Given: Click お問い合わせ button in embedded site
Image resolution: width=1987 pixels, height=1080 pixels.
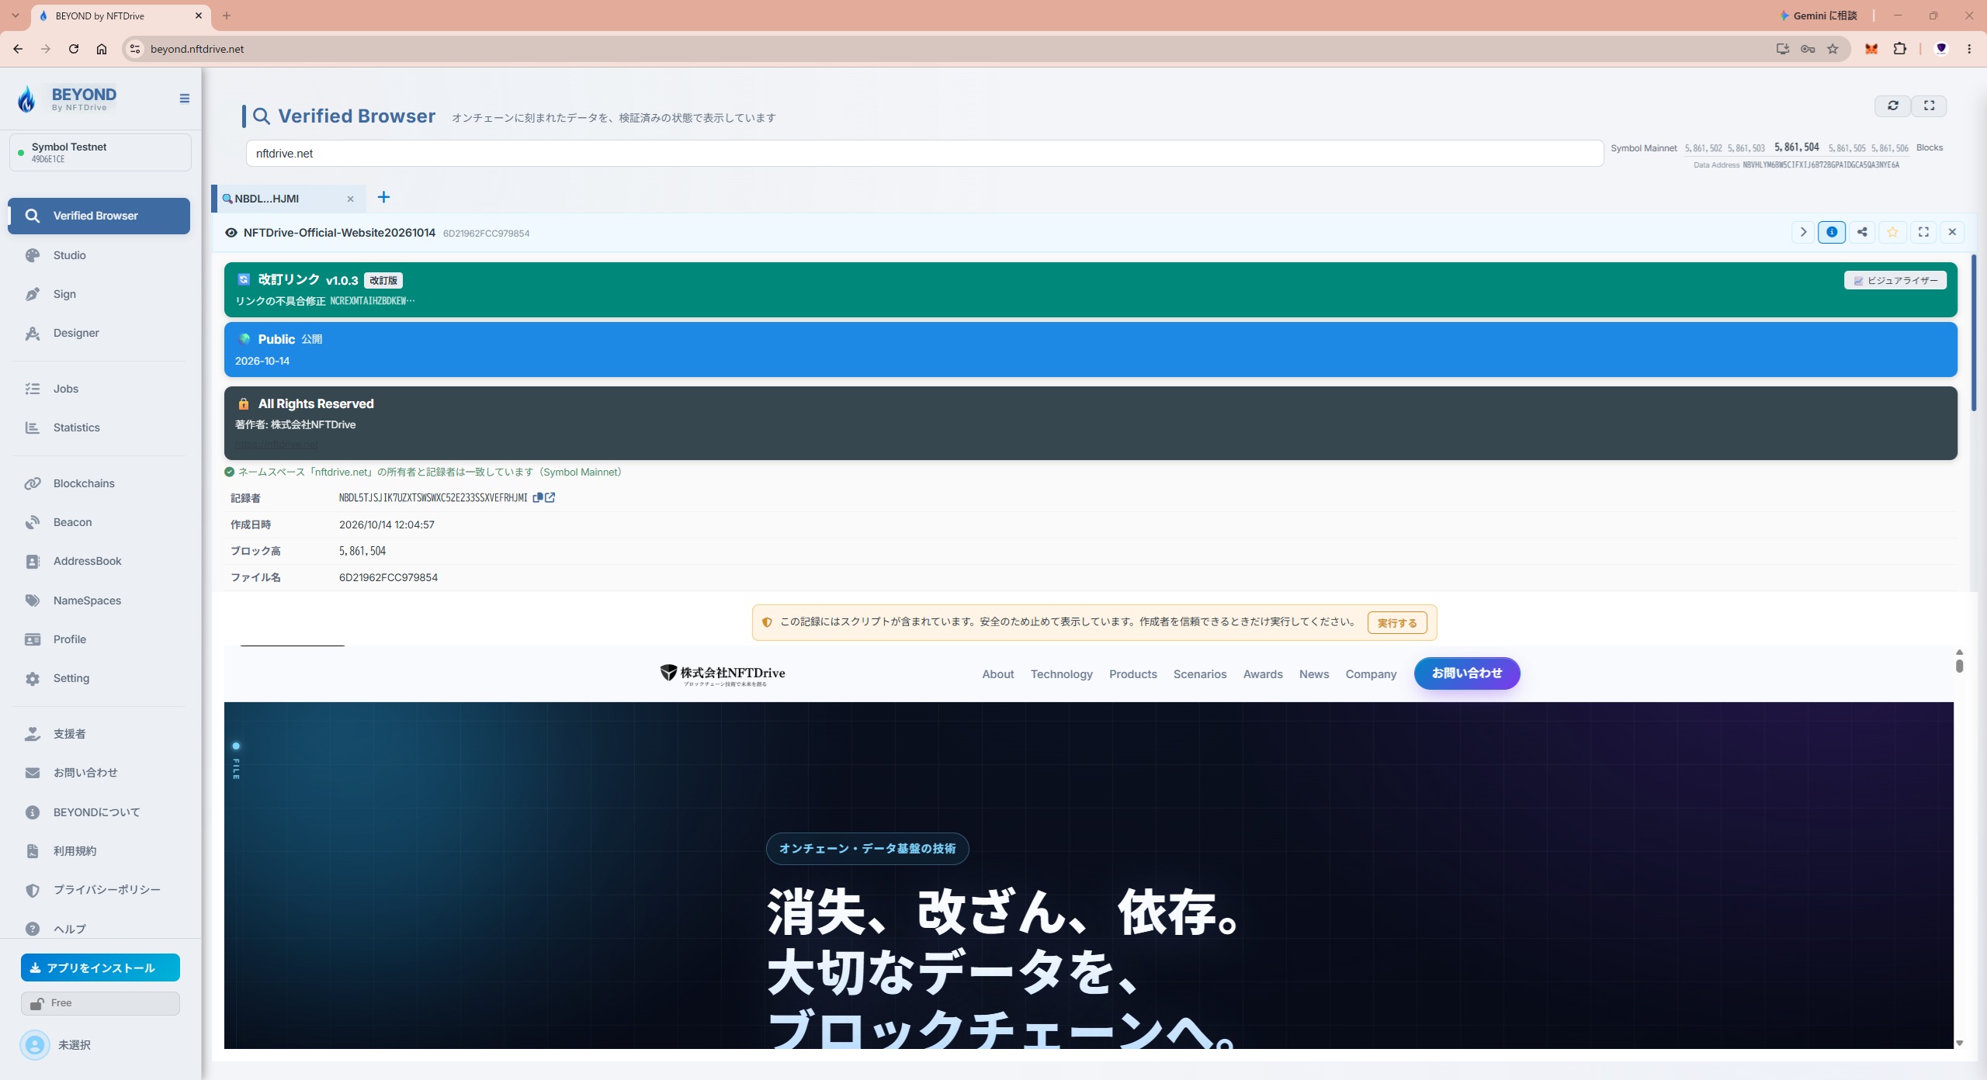Looking at the screenshot, I should 1466,673.
